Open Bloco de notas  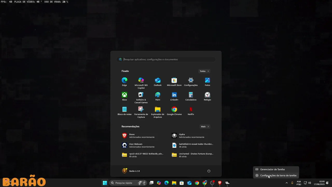(125, 111)
